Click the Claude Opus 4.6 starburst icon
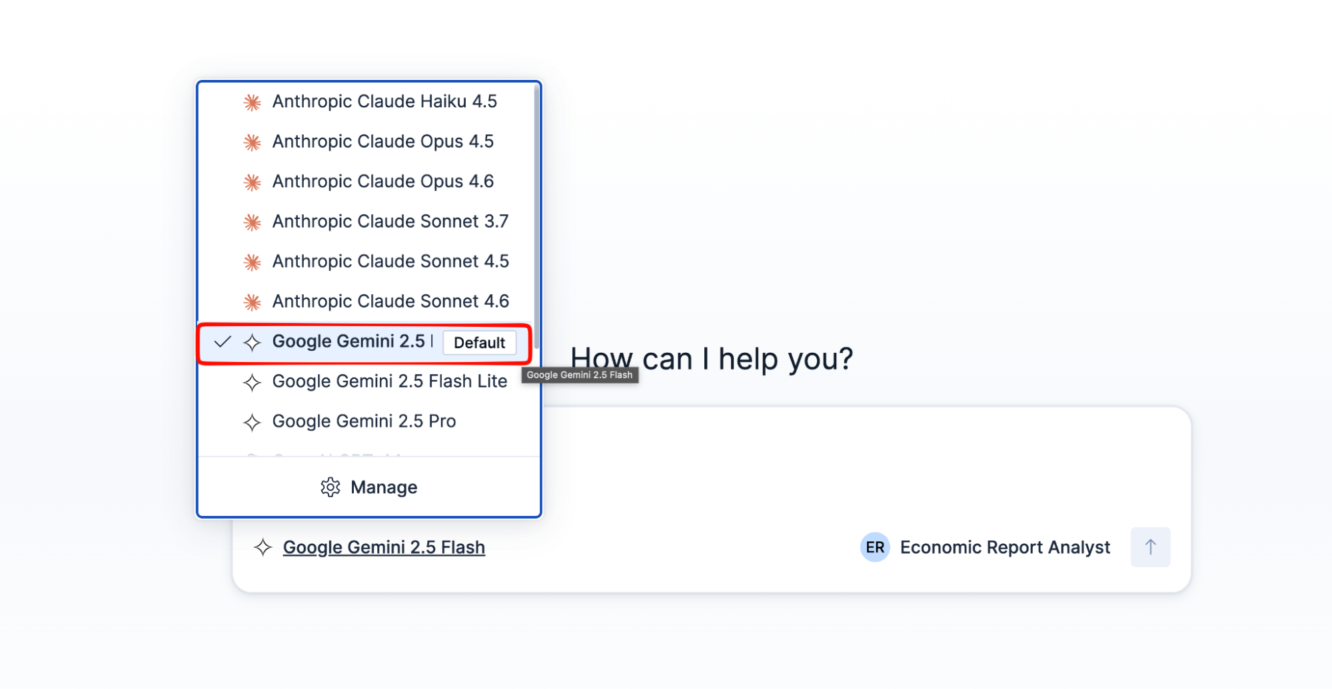This screenshot has width=1332, height=689. click(x=252, y=182)
